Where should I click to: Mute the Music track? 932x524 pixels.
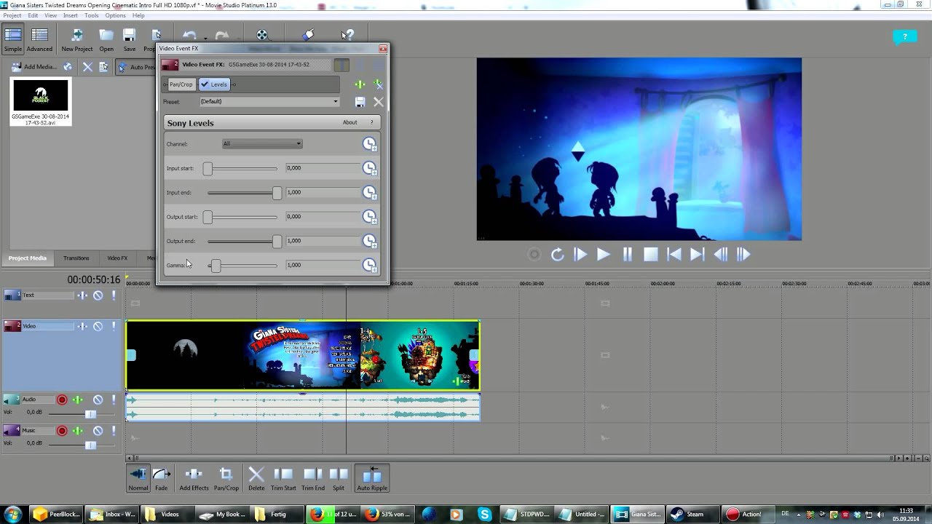click(x=98, y=431)
